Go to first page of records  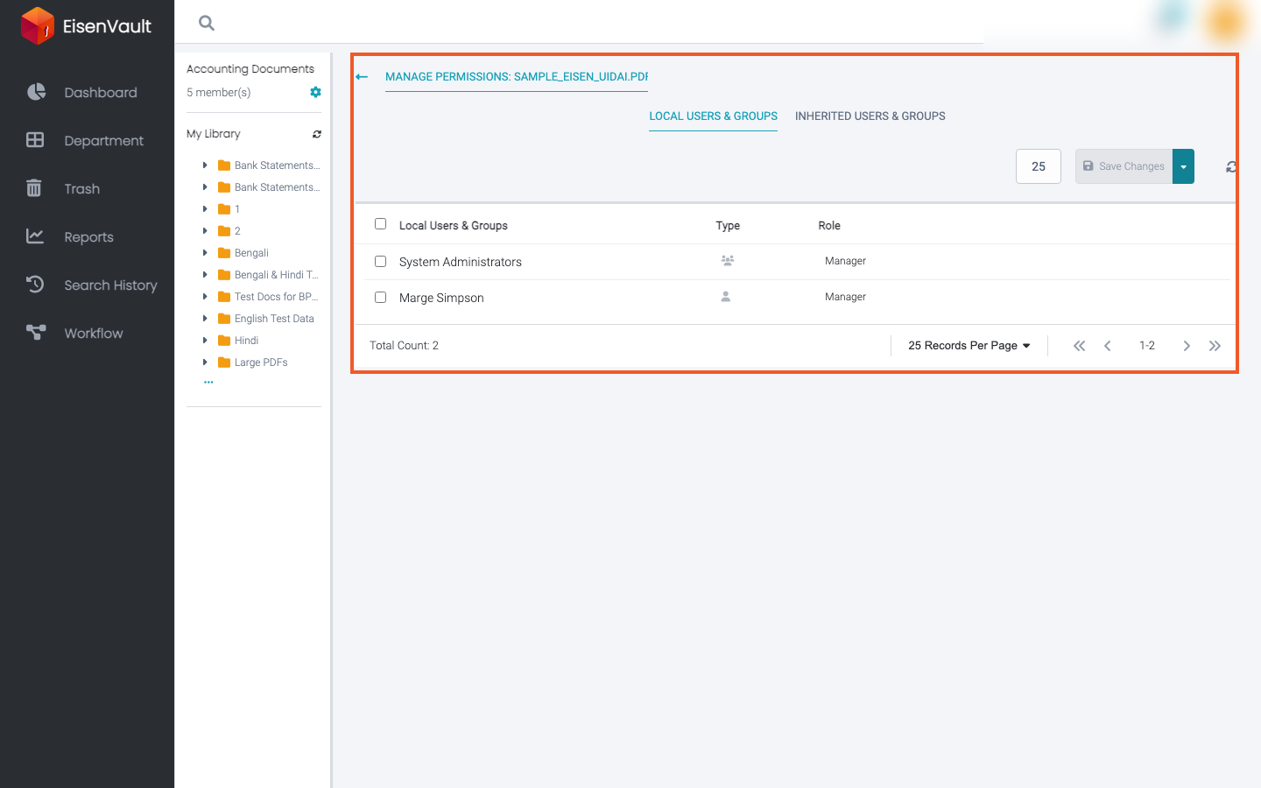(1079, 346)
